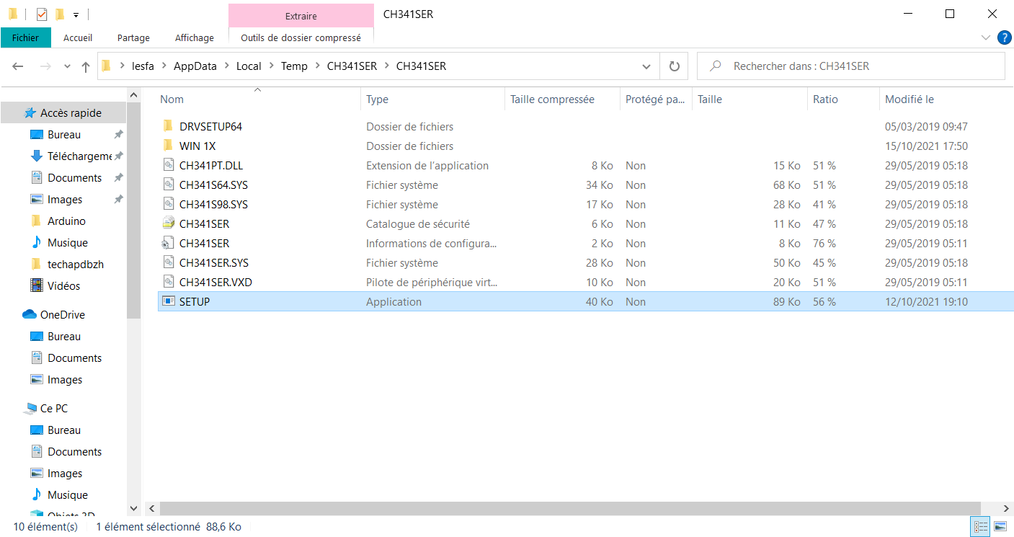Image resolution: width=1014 pixels, height=537 pixels.
Task: Click the search box Rechercher dans CH341SER
Action: tap(851, 66)
